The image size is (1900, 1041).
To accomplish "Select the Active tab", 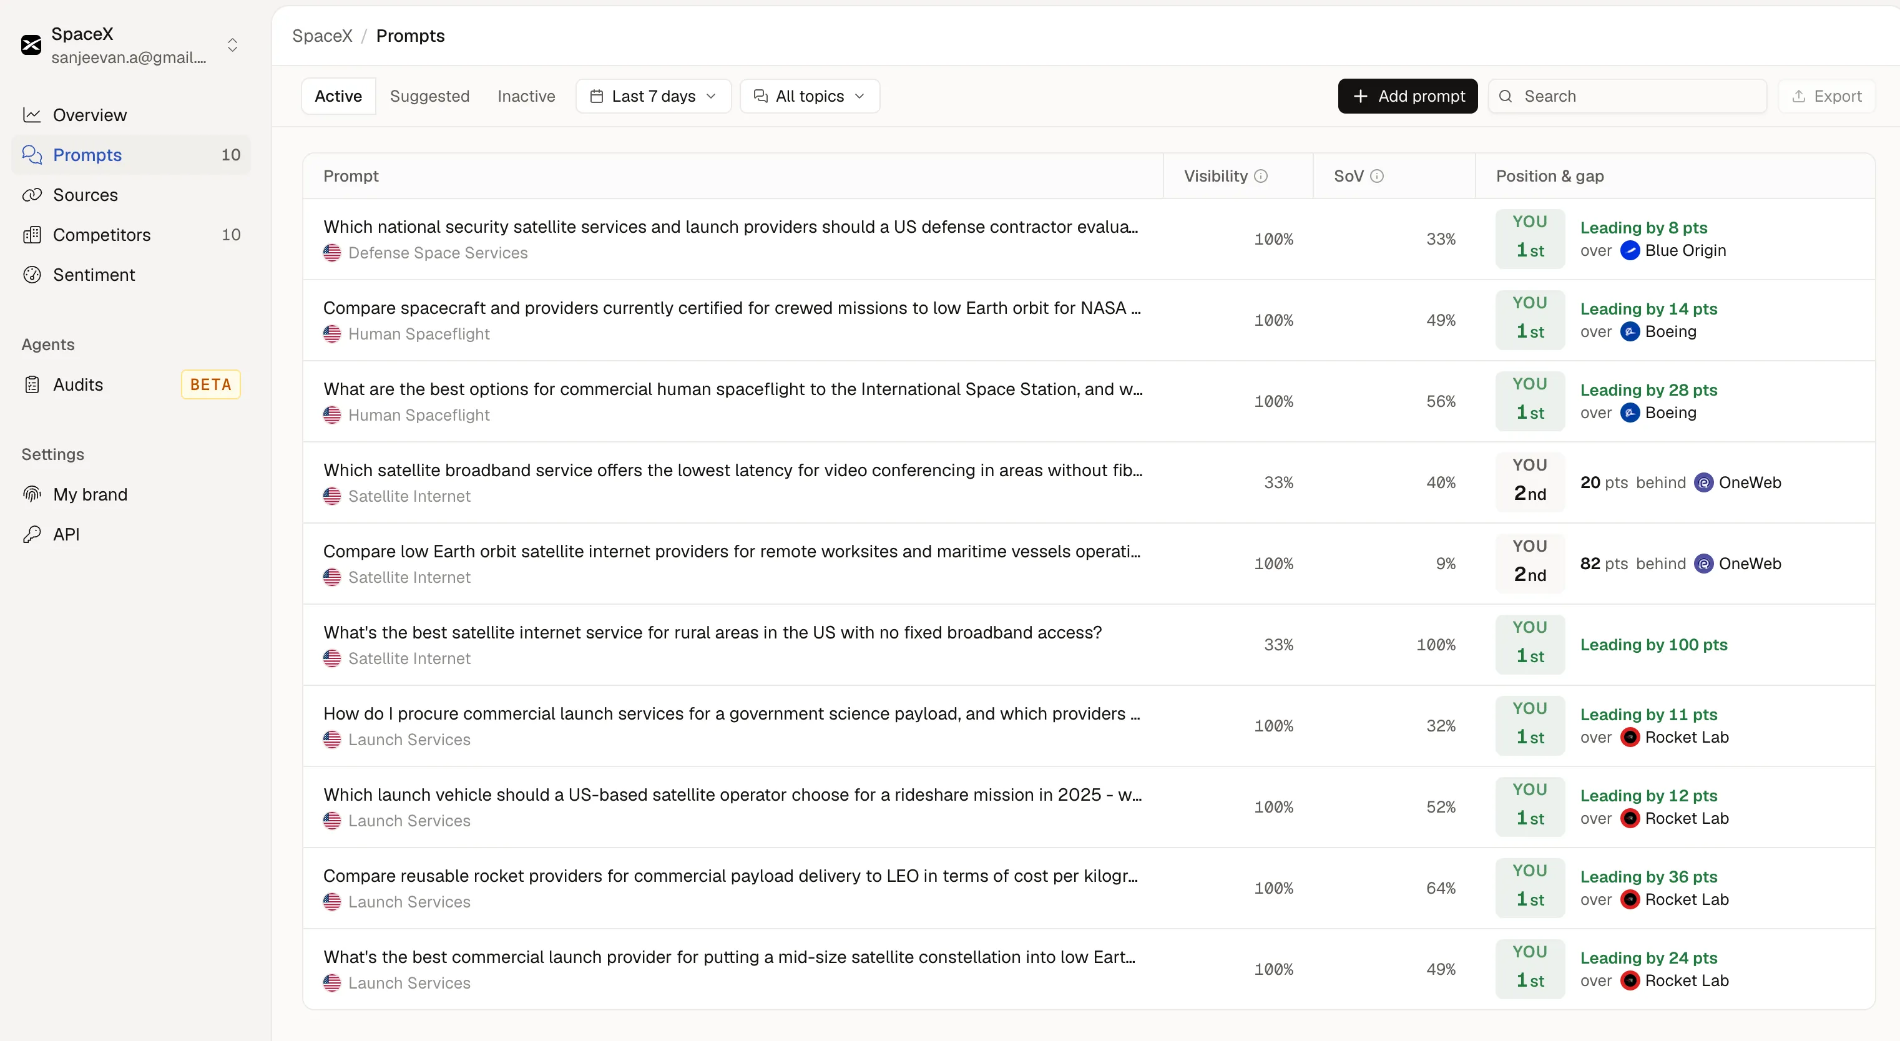I will coord(338,96).
